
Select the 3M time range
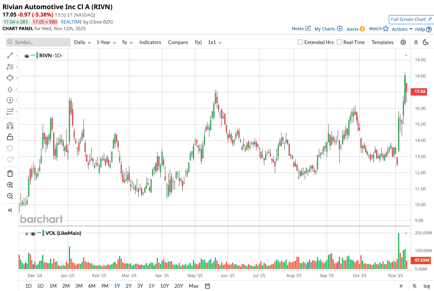click(79, 286)
